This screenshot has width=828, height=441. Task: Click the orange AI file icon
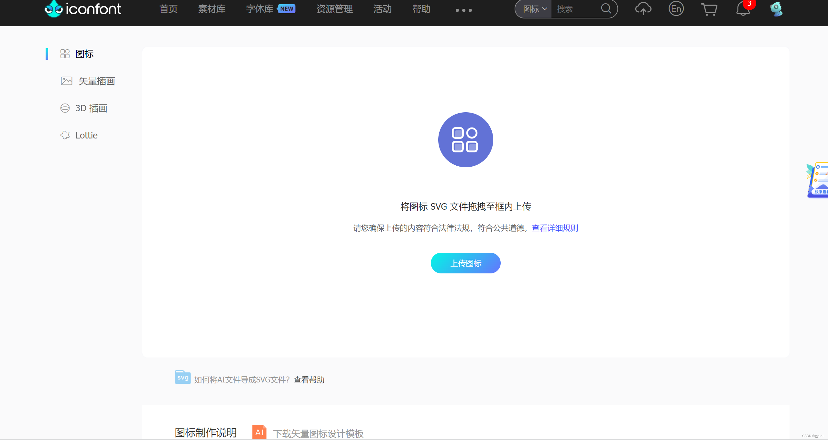[x=259, y=432]
